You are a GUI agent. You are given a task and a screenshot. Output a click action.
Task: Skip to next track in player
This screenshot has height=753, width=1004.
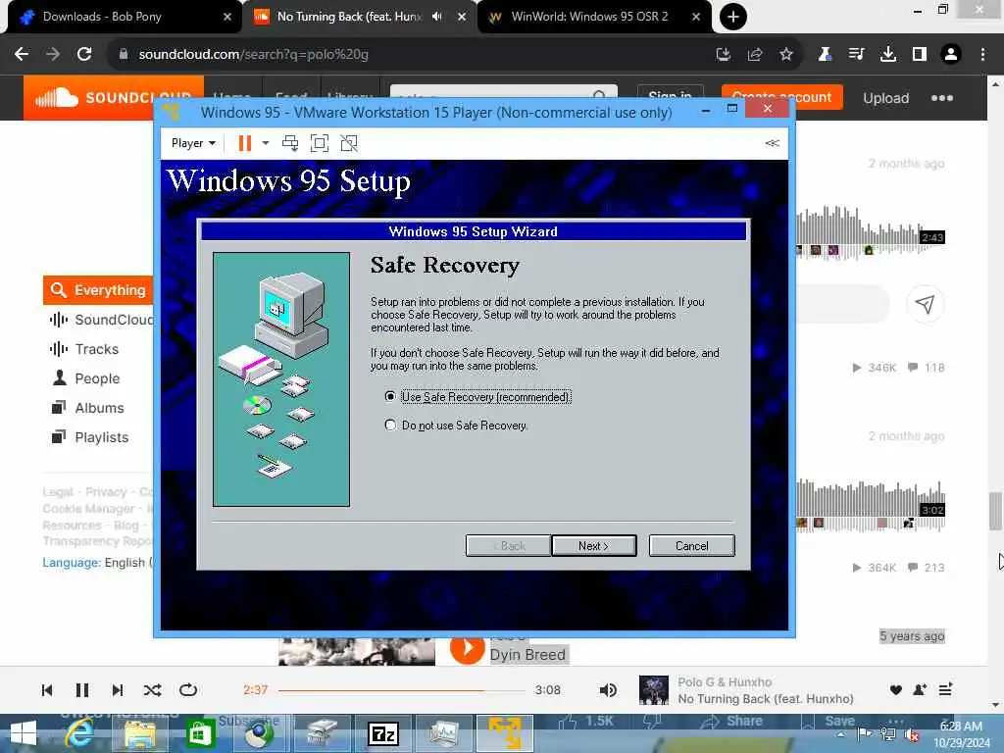coord(118,689)
